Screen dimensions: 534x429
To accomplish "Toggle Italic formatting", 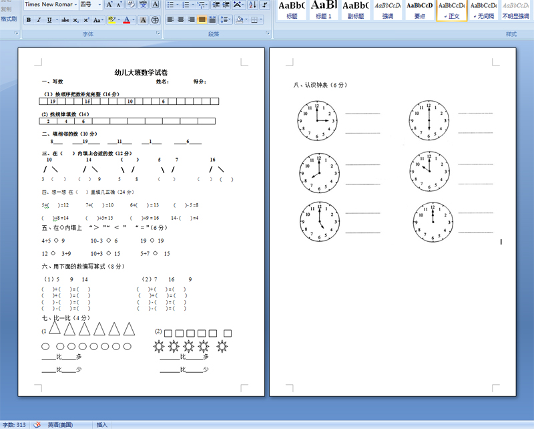I will [39, 20].
